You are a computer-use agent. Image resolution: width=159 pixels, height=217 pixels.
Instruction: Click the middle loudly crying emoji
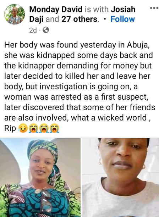[x=44, y=128]
